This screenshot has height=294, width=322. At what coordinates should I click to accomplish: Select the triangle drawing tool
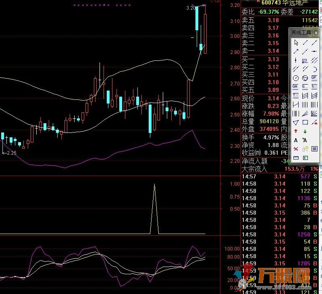[x=295, y=122]
